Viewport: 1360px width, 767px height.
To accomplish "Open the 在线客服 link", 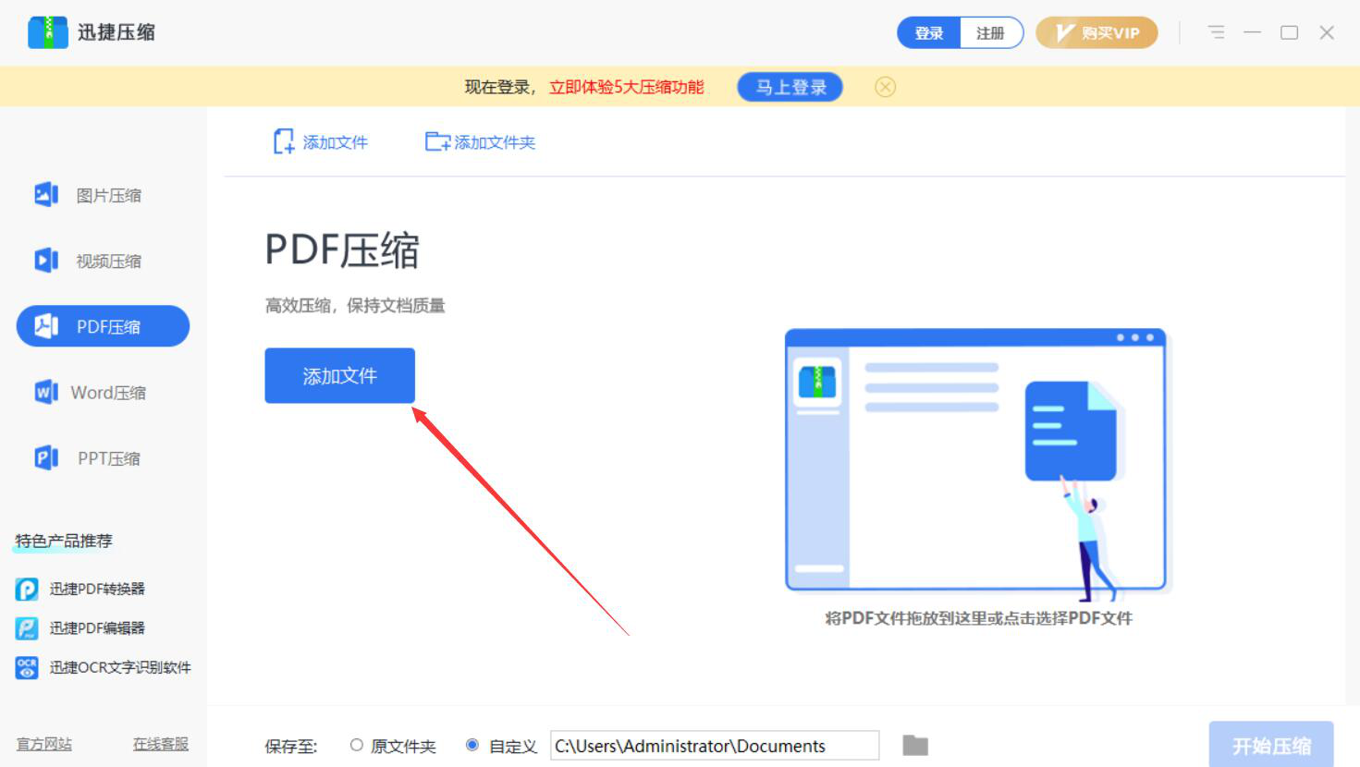I will pyautogui.click(x=161, y=744).
